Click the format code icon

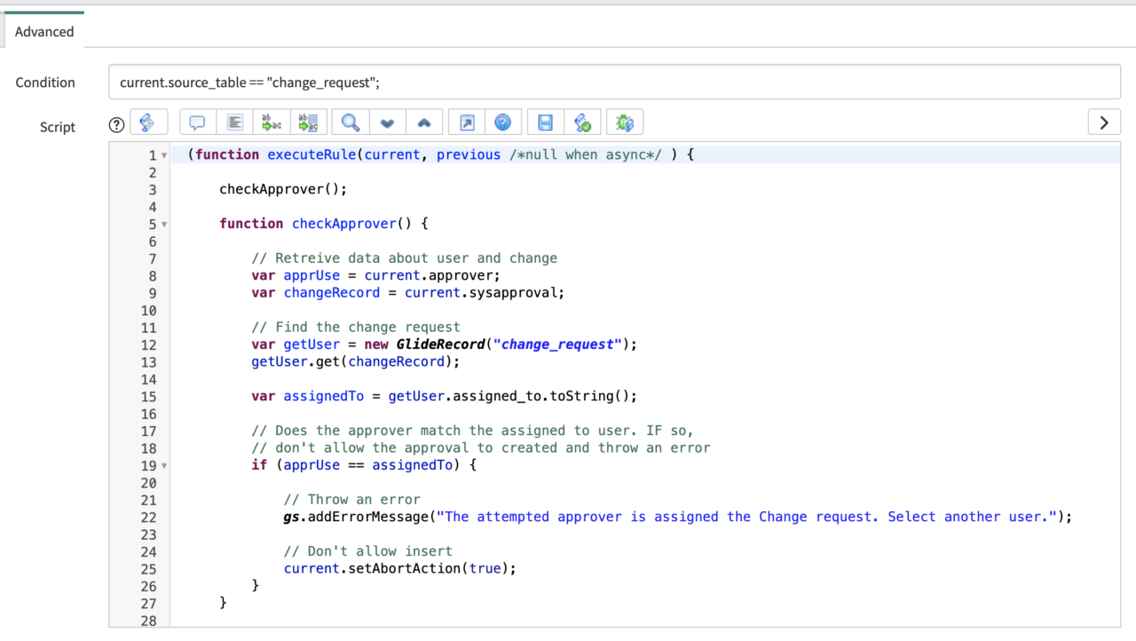(x=235, y=123)
